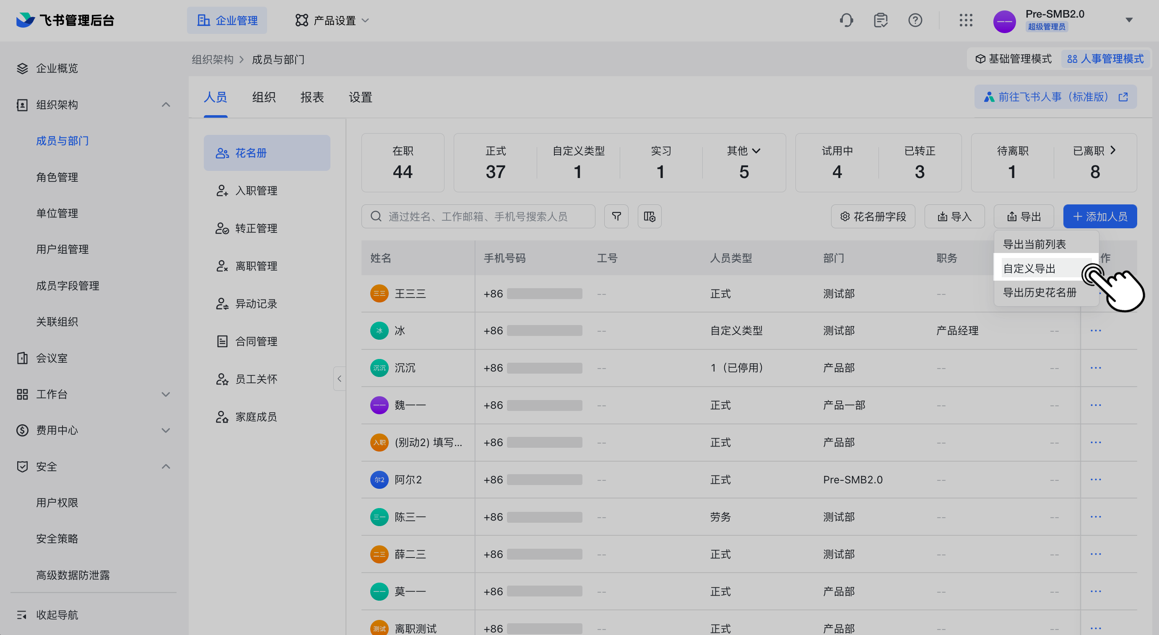This screenshot has width=1159, height=635.
Task: Open the 产品设置 dropdown
Action: 332,20
